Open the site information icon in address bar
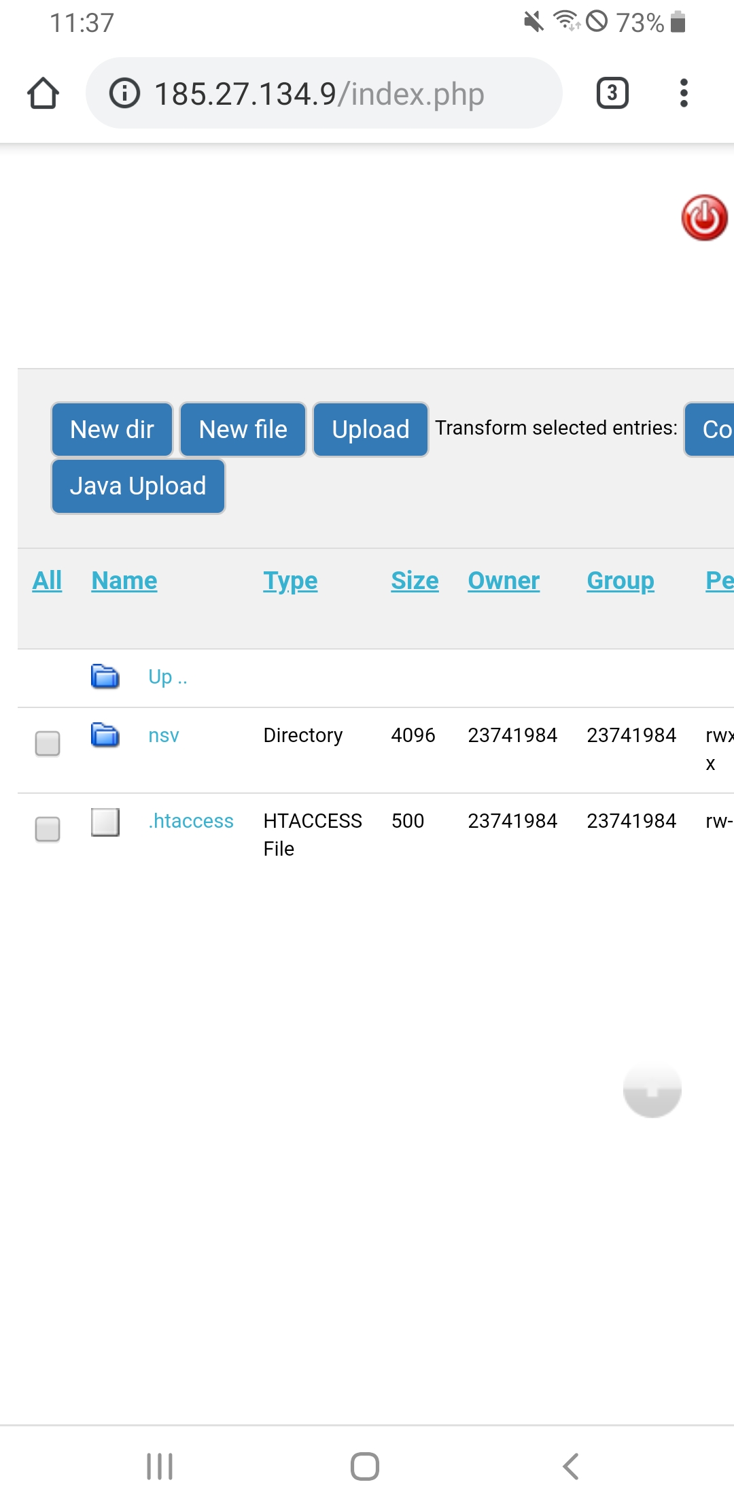This screenshot has height=1510, width=734. [124, 93]
